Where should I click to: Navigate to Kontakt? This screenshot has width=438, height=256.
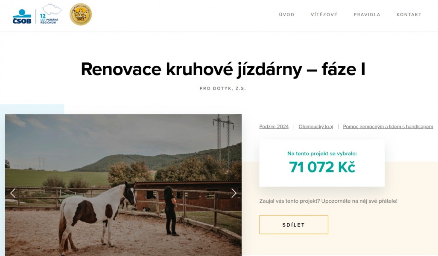(x=409, y=15)
